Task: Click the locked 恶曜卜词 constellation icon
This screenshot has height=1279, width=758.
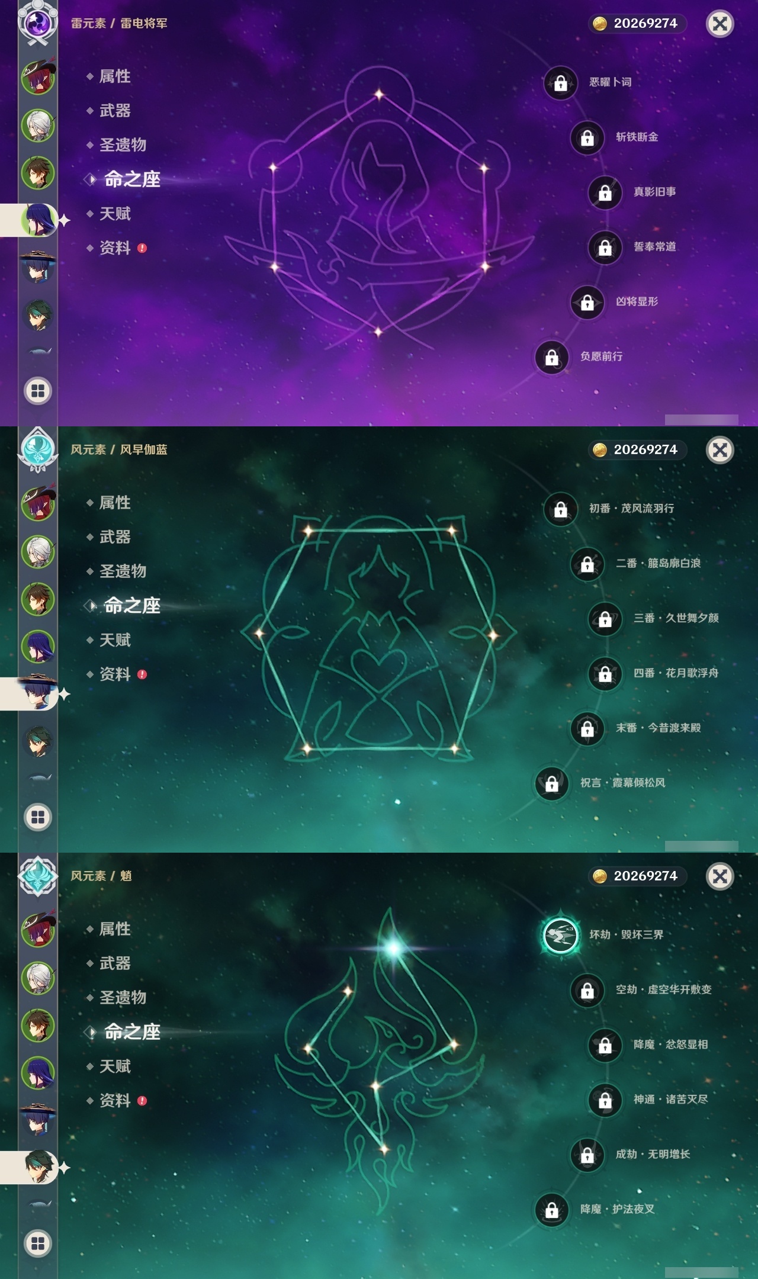Action: [560, 83]
